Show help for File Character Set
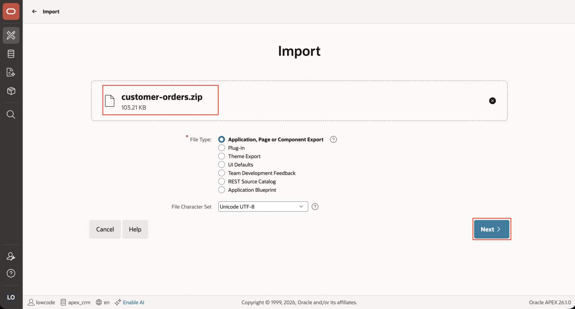 pyautogui.click(x=315, y=207)
